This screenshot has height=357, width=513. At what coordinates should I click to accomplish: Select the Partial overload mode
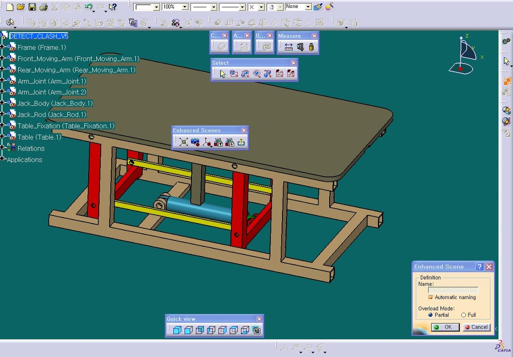430,315
